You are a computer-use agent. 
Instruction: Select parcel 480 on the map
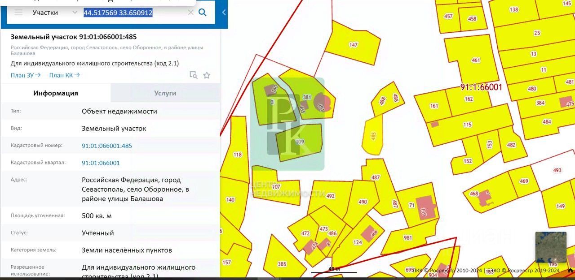click(532, 89)
